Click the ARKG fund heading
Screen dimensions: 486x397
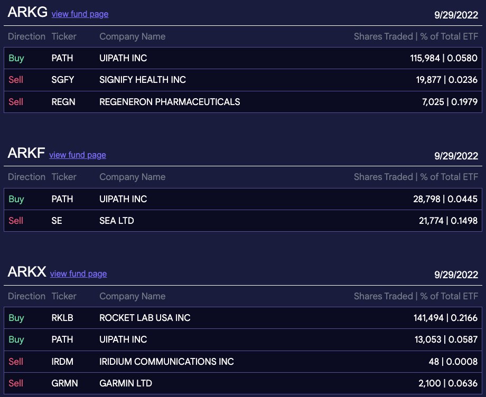pos(27,12)
